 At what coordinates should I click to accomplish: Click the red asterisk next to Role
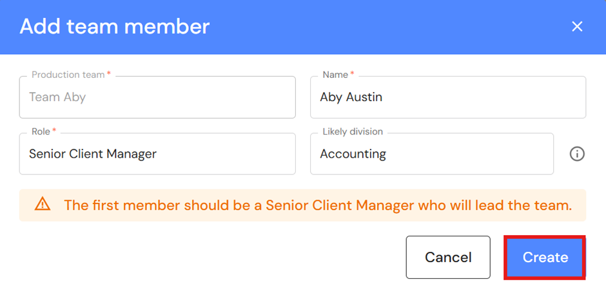(54, 131)
